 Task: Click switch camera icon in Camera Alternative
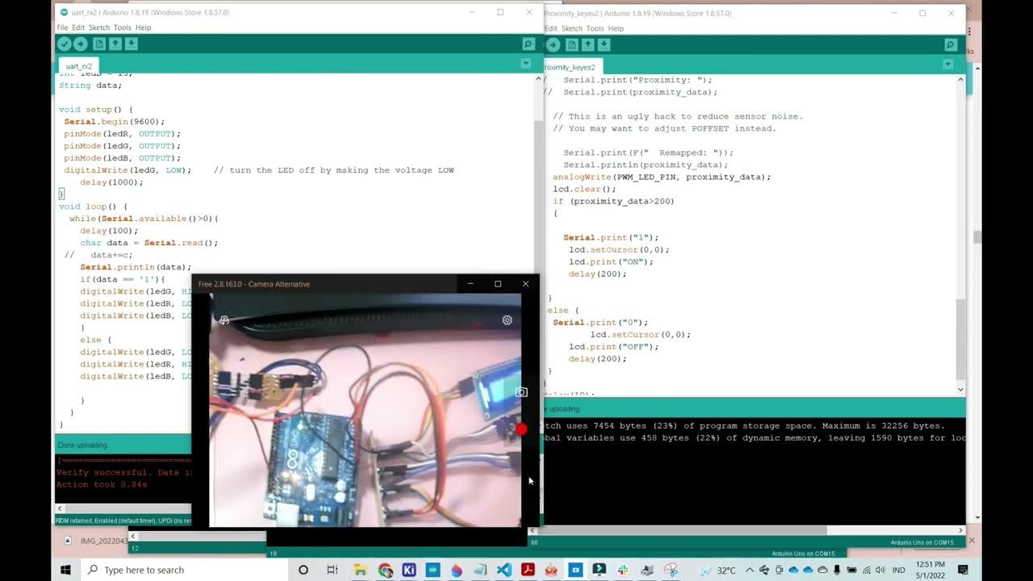tap(224, 320)
